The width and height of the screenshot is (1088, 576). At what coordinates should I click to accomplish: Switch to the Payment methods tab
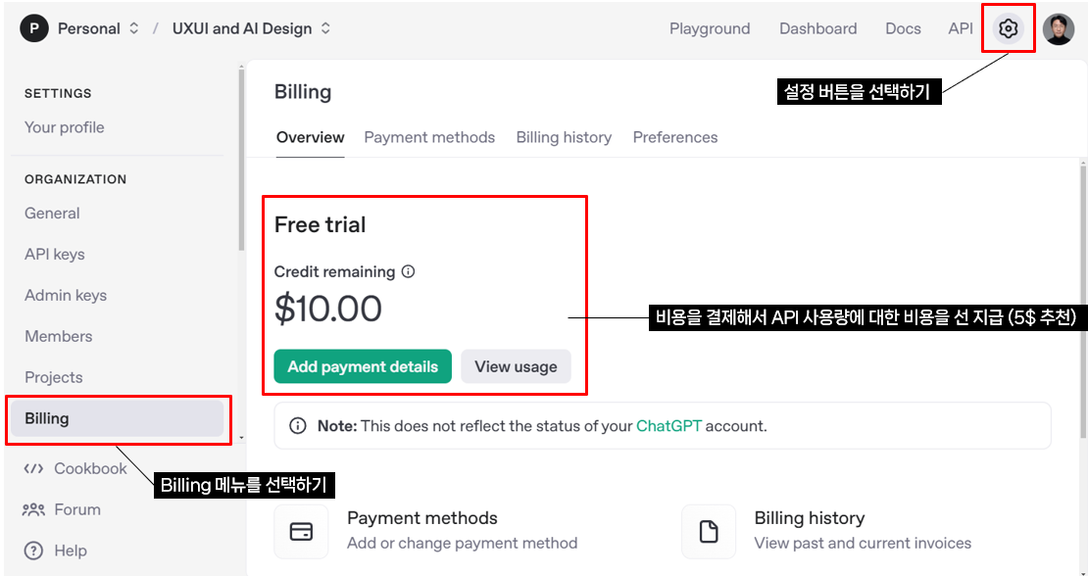click(x=429, y=137)
